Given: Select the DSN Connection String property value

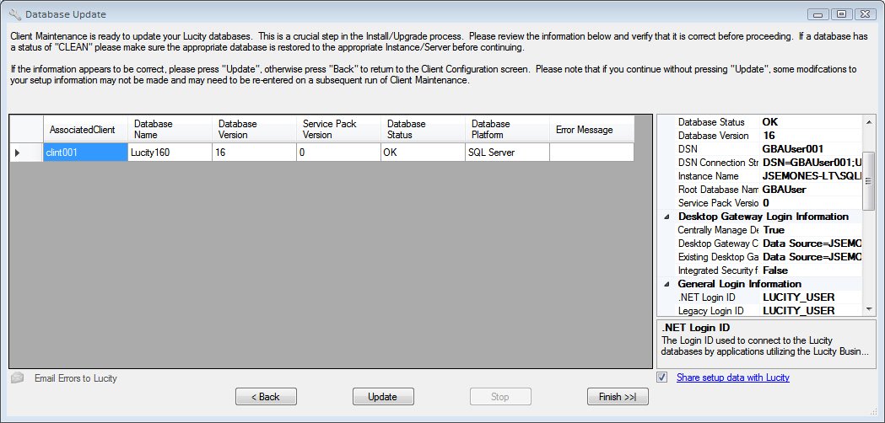Looking at the screenshot, I should 810,163.
